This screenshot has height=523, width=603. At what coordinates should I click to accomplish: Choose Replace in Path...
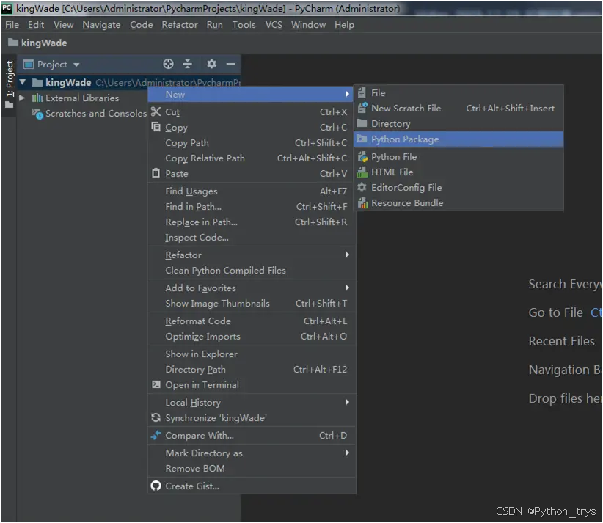252,222
